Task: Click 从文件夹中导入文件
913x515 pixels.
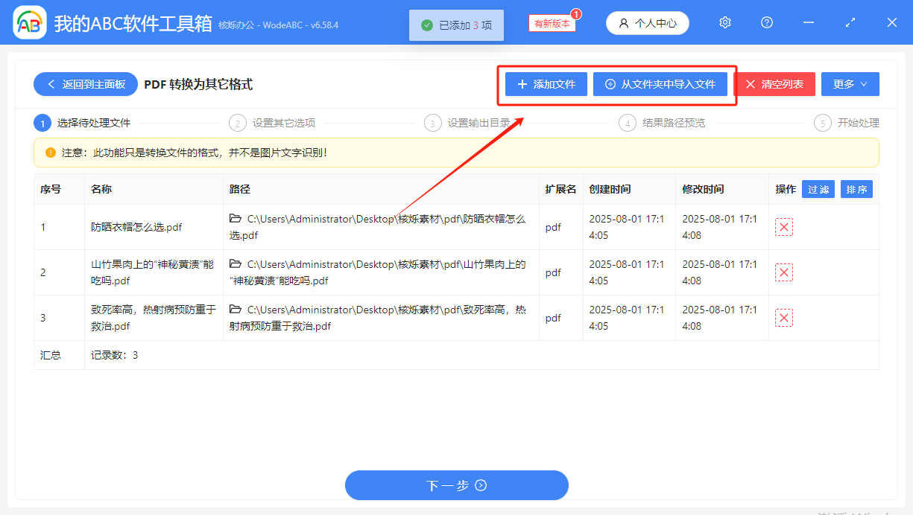Action: [660, 83]
